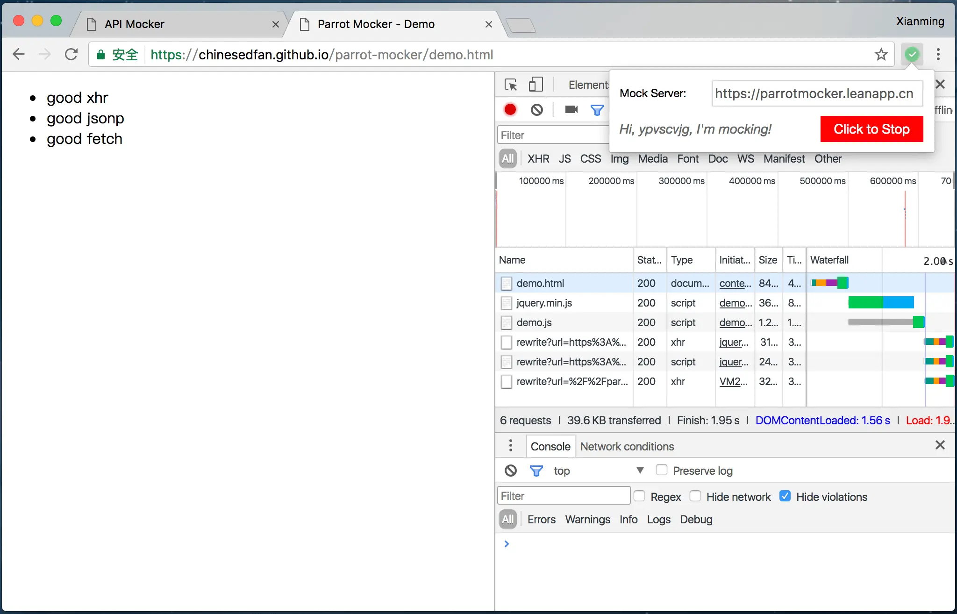Uncheck Hide violations checkbox
The height and width of the screenshot is (614, 957).
(x=785, y=496)
